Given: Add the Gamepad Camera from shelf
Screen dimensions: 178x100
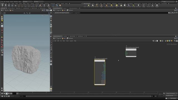Looking at the screenshot, I should [x=157, y=6].
